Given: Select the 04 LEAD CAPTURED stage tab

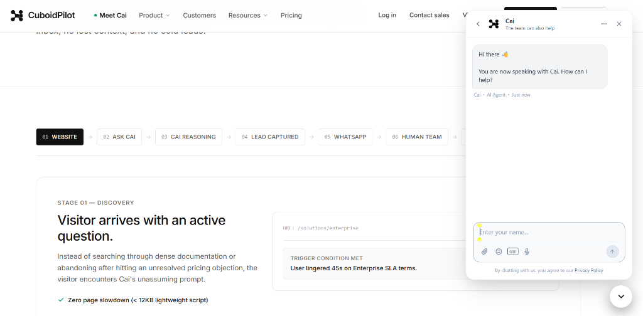Looking at the screenshot, I should coord(270,137).
